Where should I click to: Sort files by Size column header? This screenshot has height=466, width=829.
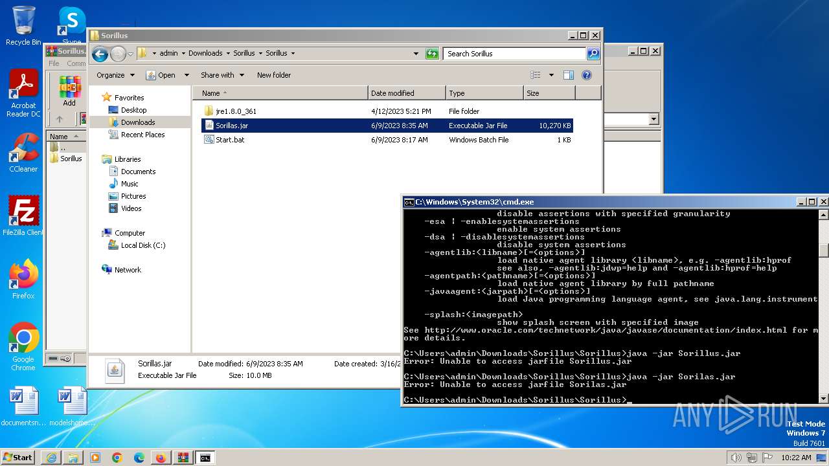click(549, 93)
